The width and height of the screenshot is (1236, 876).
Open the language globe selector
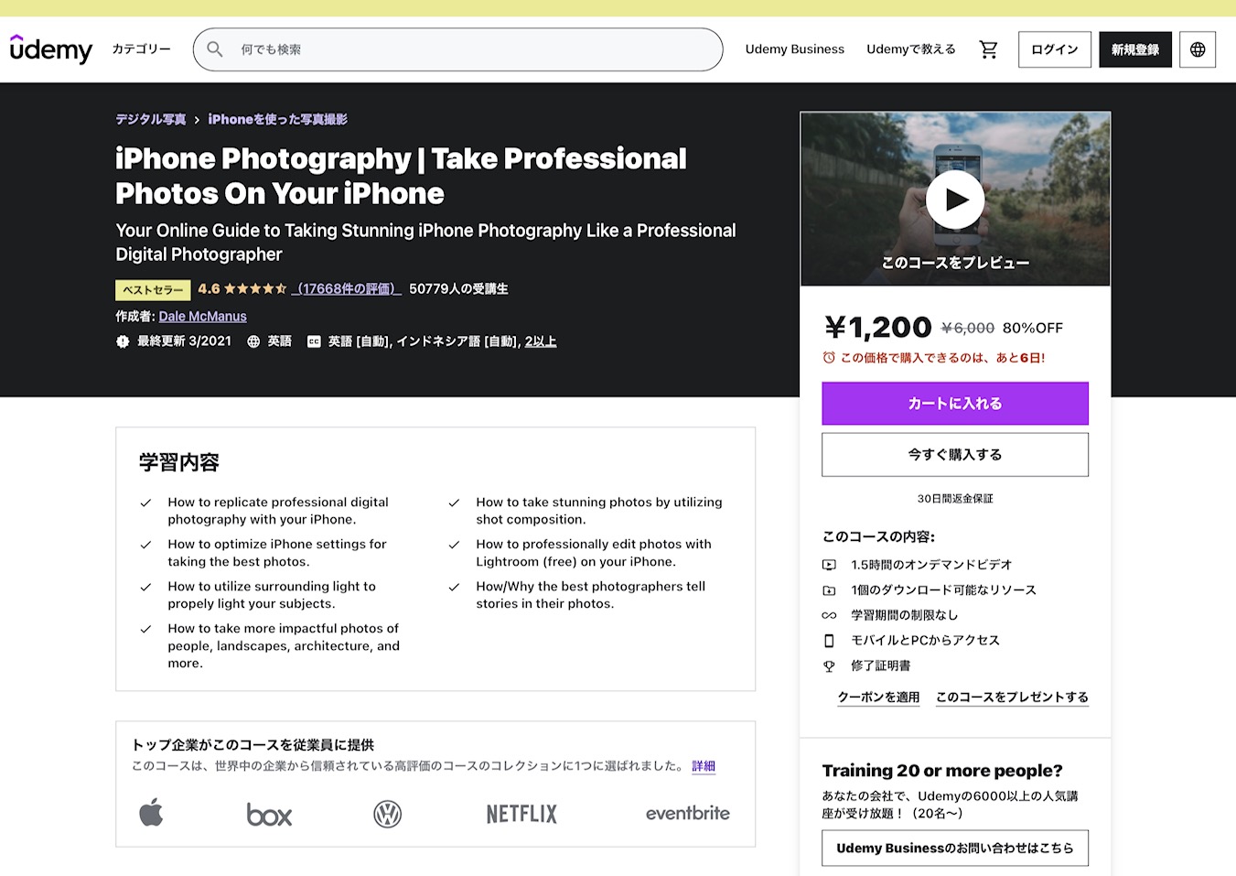pos(1198,49)
